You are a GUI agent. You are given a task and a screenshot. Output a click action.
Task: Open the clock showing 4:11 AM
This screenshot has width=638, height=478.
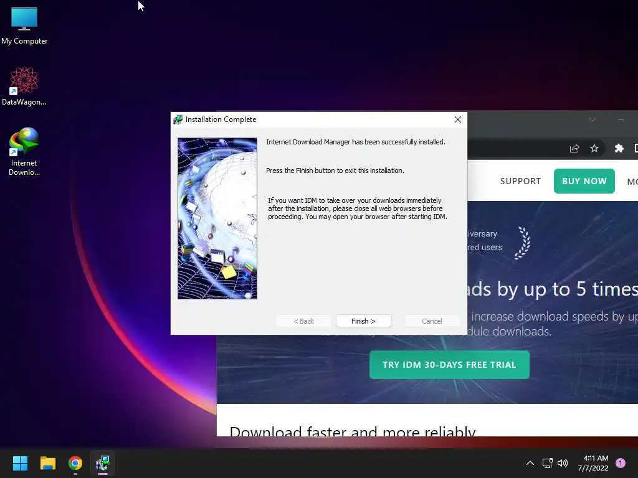click(x=593, y=463)
